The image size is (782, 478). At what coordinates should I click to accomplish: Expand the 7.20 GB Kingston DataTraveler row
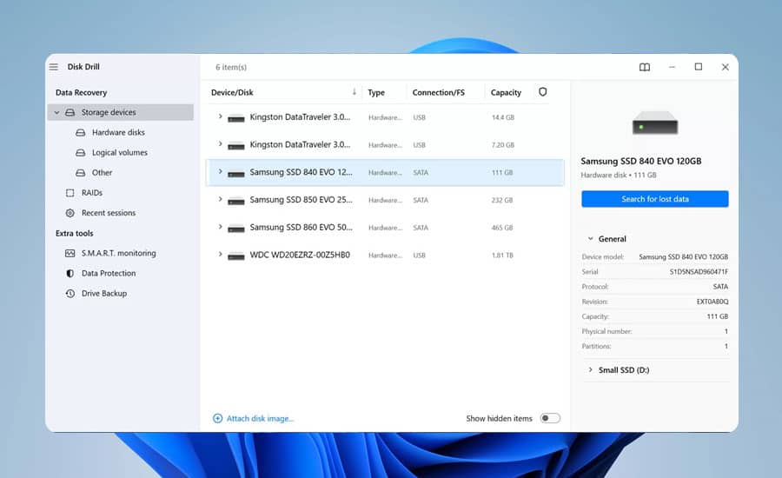pyautogui.click(x=220, y=143)
